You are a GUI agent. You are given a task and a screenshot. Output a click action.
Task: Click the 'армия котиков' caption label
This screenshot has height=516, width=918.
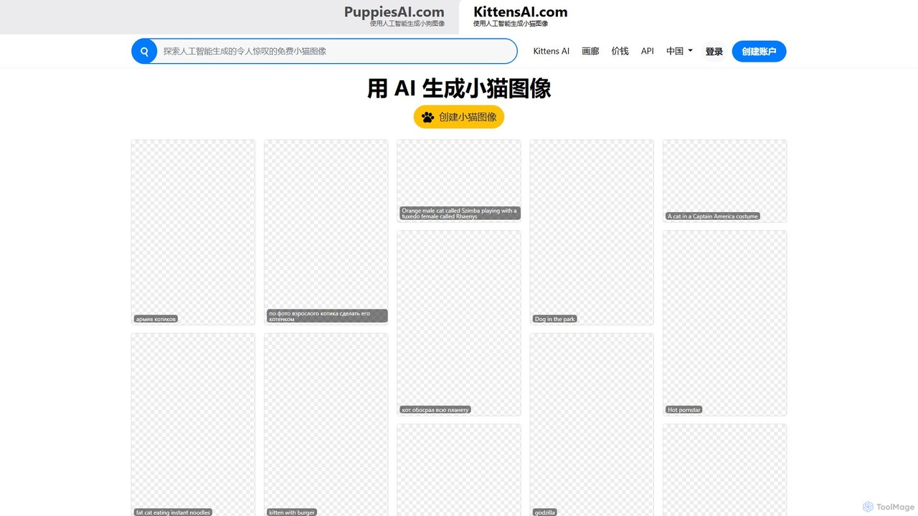coord(156,319)
